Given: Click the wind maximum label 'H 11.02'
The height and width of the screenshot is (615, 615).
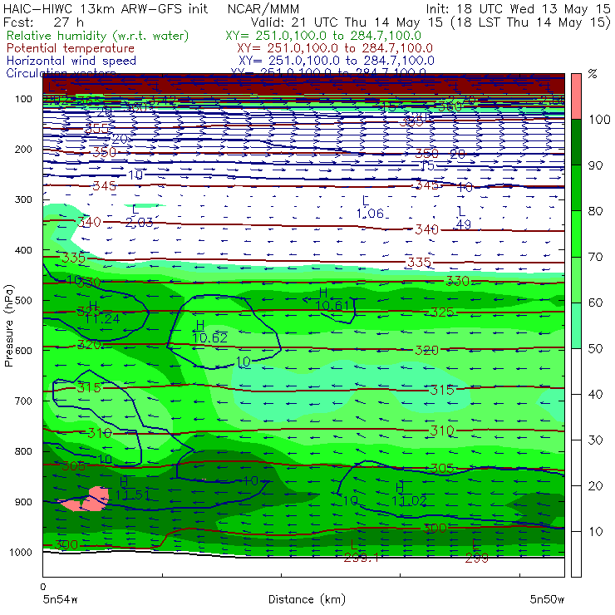Looking at the screenshot, I should pos(409,494).
